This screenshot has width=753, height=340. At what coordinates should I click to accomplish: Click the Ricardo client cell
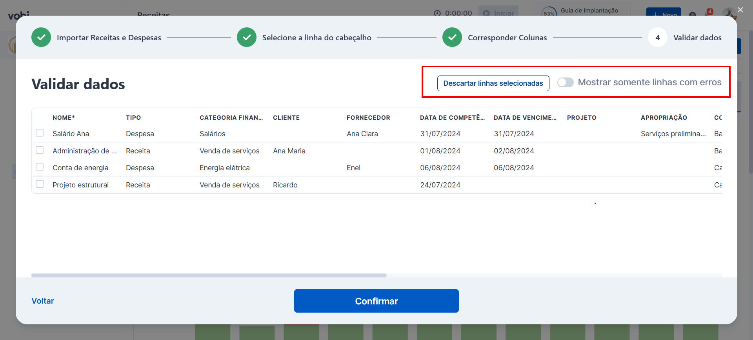click(286, 185)
